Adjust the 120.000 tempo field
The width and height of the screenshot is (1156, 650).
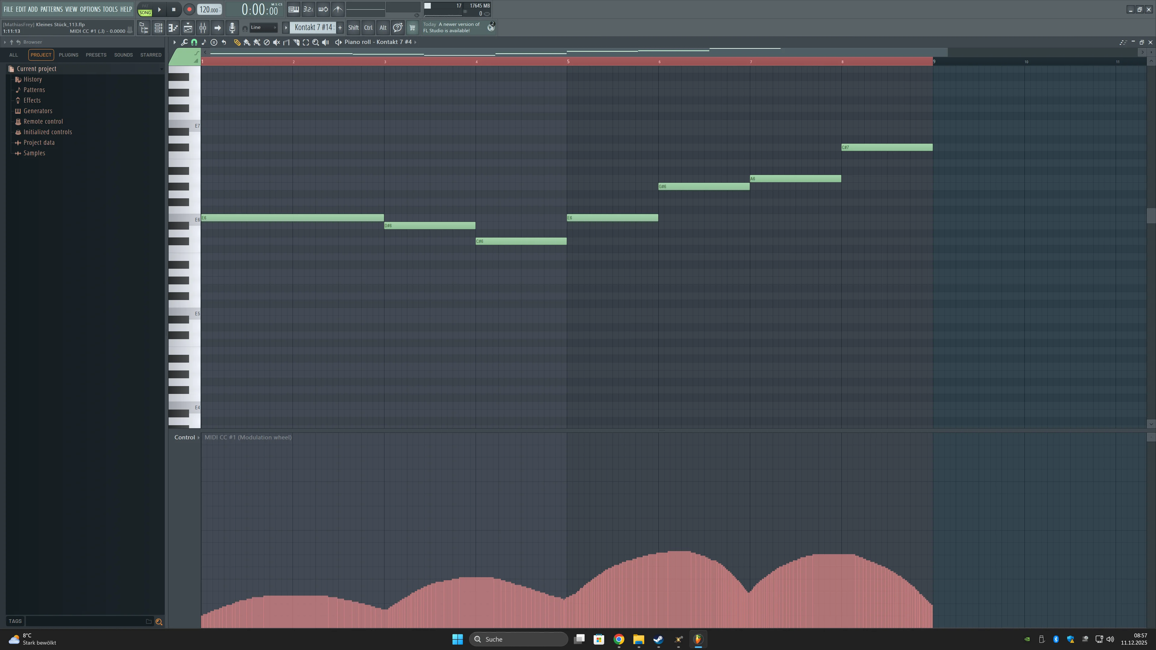[209, 9]
